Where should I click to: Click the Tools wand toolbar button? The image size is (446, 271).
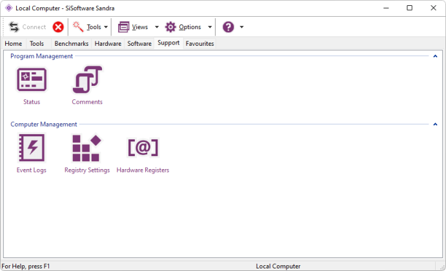tap(86, 27)
